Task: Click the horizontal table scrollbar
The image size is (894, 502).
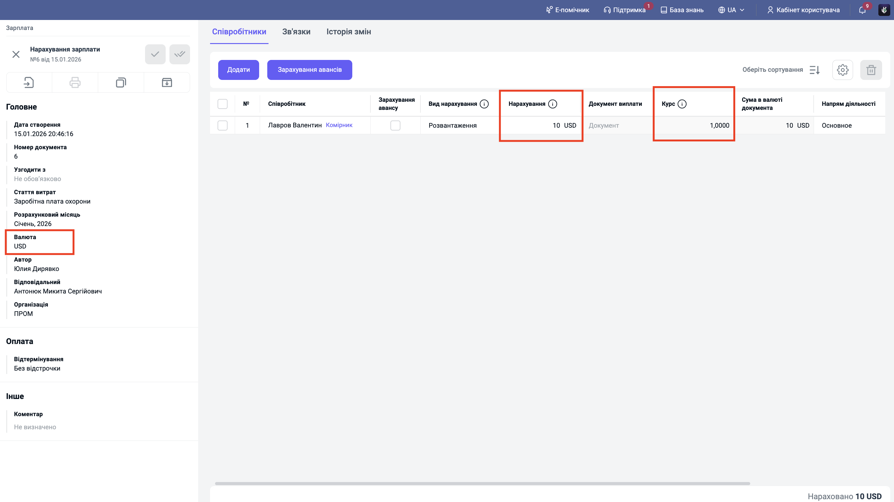Action: pyautogui.click(x=482, y=483)
